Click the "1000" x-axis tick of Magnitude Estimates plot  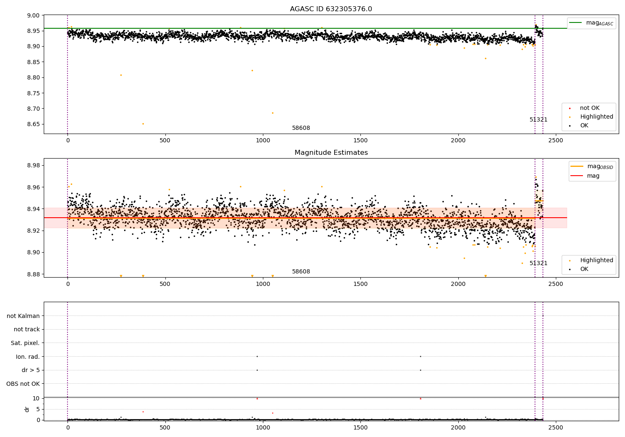pos(263,284)
